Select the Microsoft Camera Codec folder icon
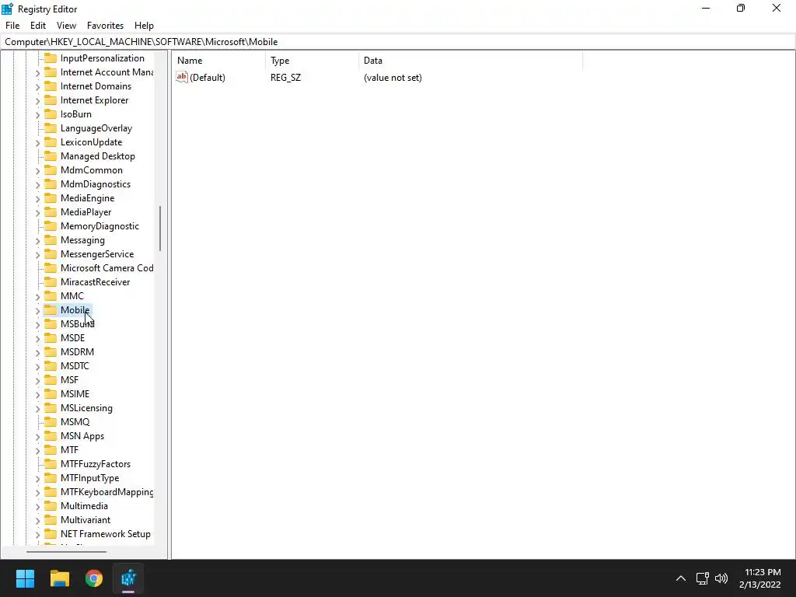796x597 pixels. [51, 267]
